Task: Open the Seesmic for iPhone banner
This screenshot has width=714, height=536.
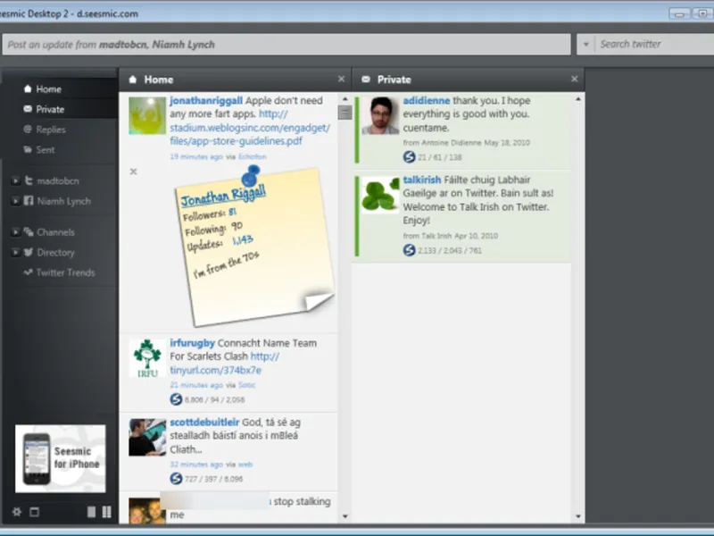Action: click(x=60, y=458)
